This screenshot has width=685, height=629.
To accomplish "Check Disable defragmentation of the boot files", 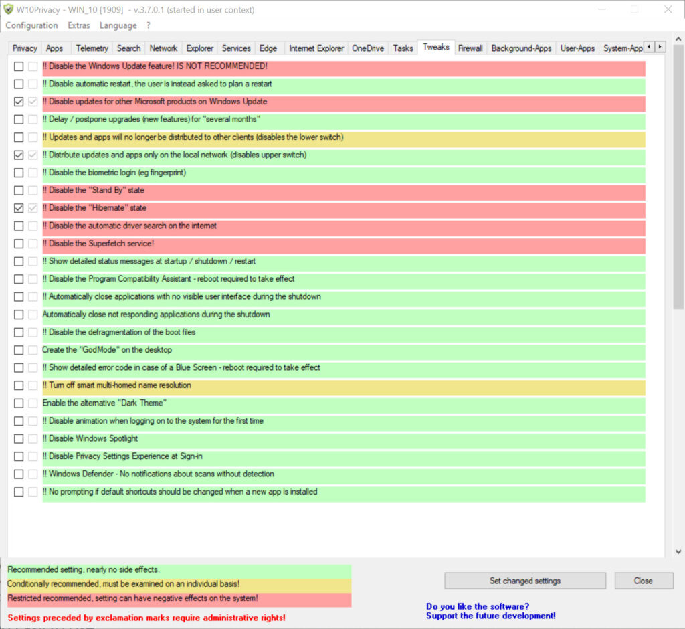I will [19, 332].
